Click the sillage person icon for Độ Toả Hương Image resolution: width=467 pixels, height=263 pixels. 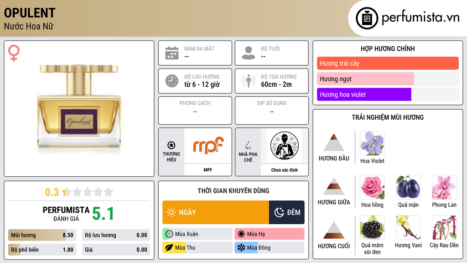point(249,81)
